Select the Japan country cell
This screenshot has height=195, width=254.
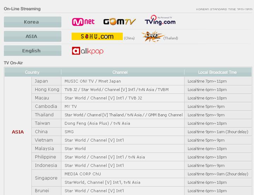(46, 81)
